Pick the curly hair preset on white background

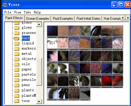coord(63,68)
